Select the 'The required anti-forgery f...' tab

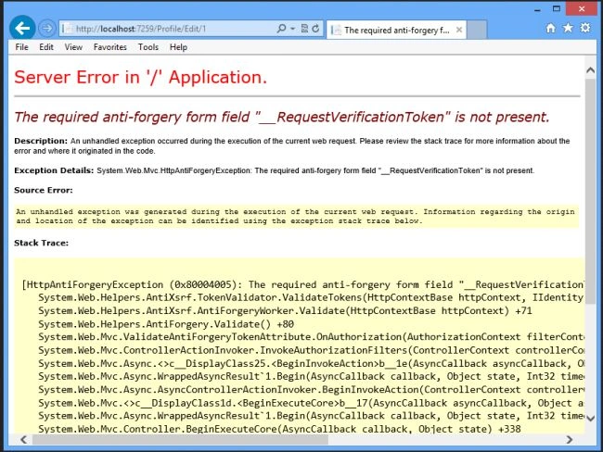tap(396, 30)
